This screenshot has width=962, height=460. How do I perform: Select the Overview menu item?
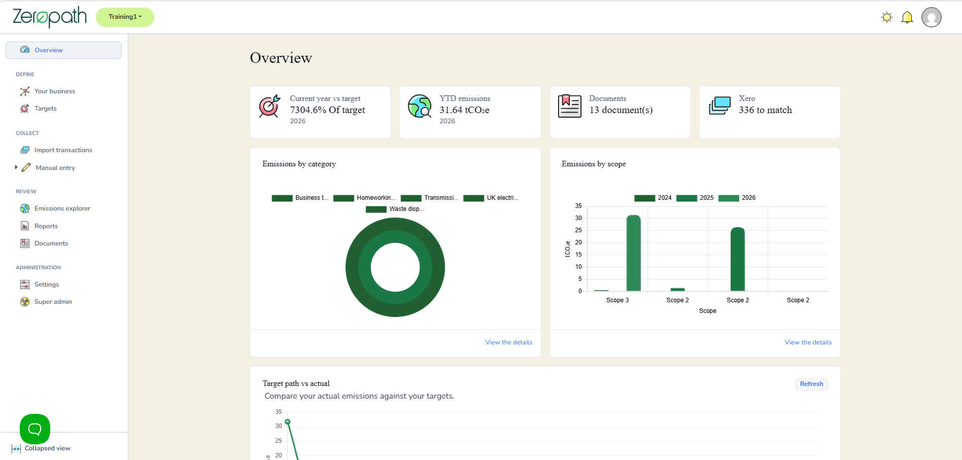(x=63, y=50)
